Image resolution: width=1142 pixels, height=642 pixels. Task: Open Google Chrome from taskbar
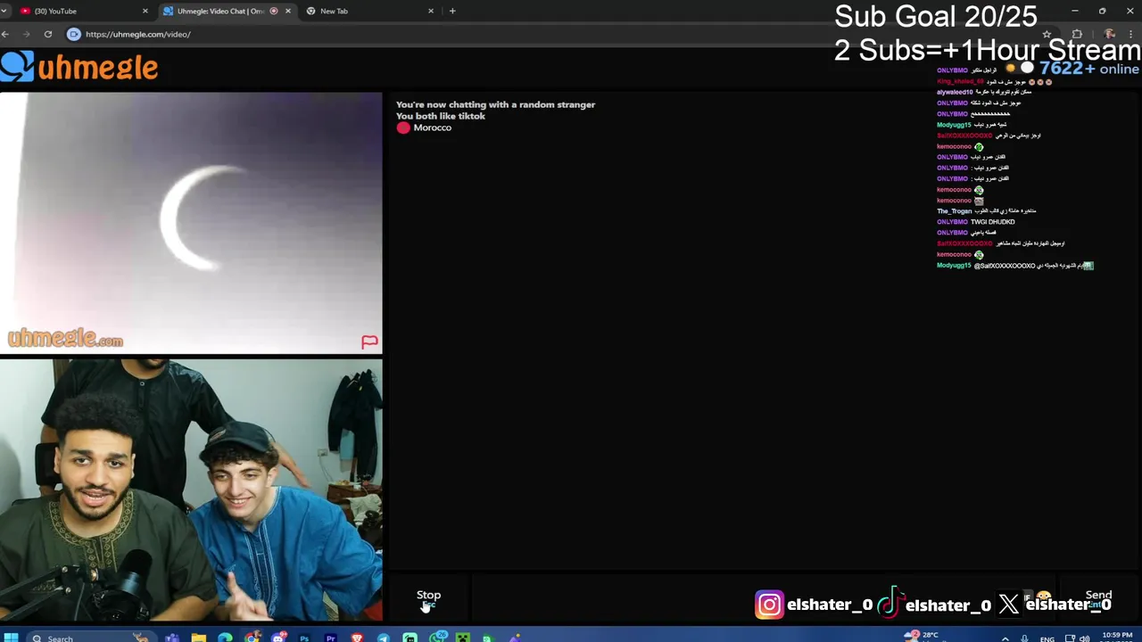(252, 638)
